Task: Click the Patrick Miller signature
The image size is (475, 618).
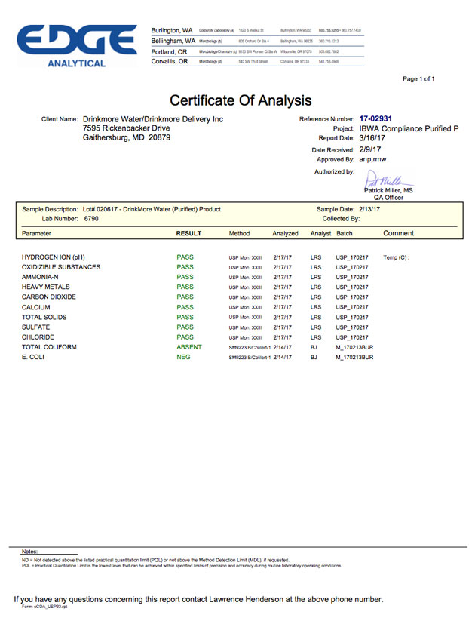Action: point(388,179)
